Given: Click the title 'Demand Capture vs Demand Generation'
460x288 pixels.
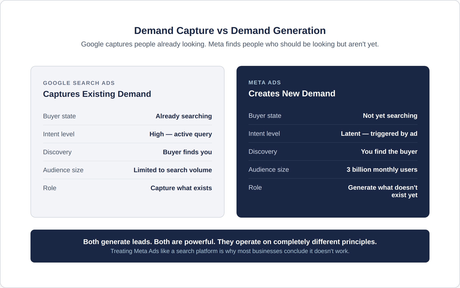Looking at the screenshot, I should point(230,31).
